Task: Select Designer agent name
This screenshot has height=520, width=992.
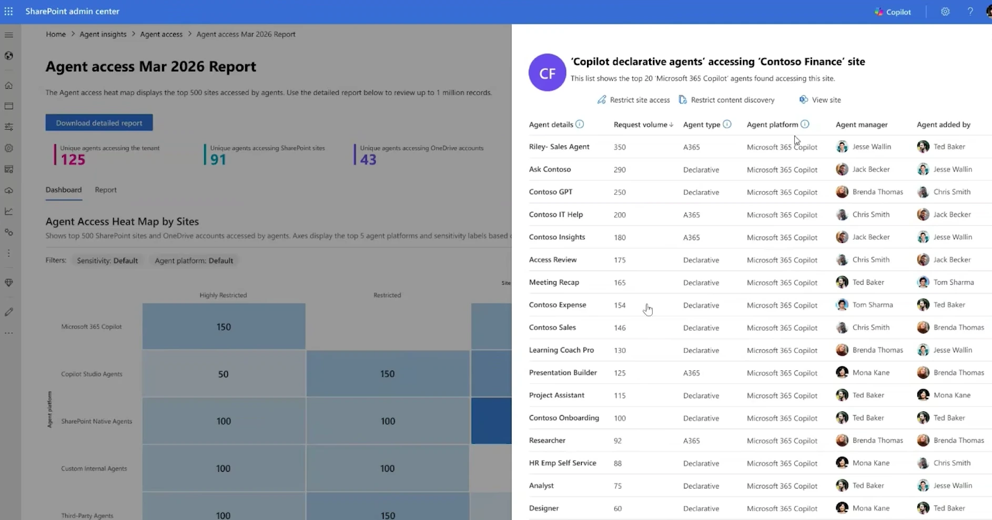Action: 544,508
